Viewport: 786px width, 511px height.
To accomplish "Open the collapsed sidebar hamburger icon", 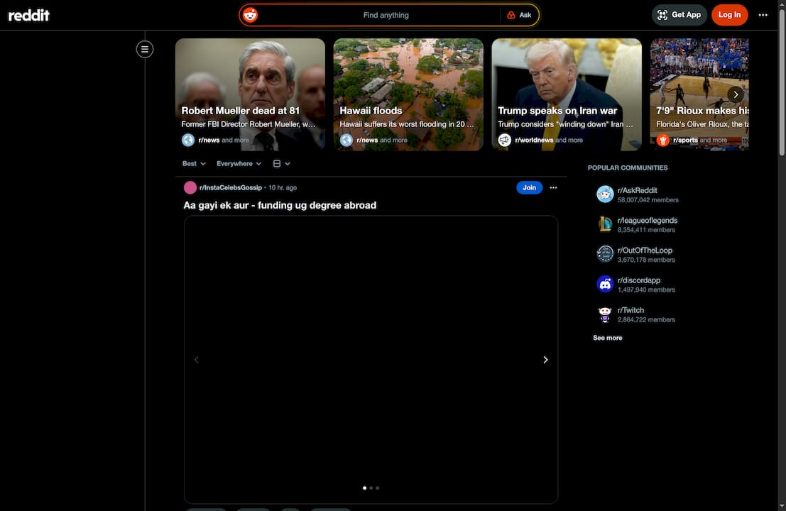I will [x=144, y=48].
